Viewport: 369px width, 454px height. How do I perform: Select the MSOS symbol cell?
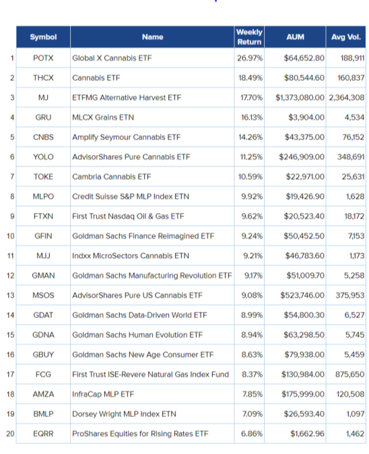pos(43,295)
